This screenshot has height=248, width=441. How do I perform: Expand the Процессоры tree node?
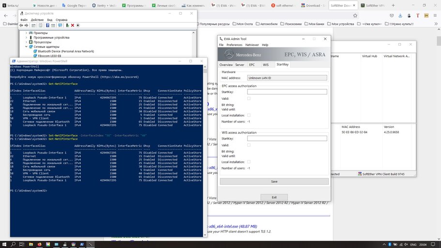point(26,42)
